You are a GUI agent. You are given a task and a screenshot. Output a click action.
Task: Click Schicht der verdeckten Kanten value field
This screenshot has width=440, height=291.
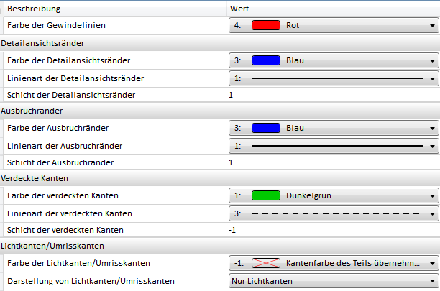tap(331, 230)
